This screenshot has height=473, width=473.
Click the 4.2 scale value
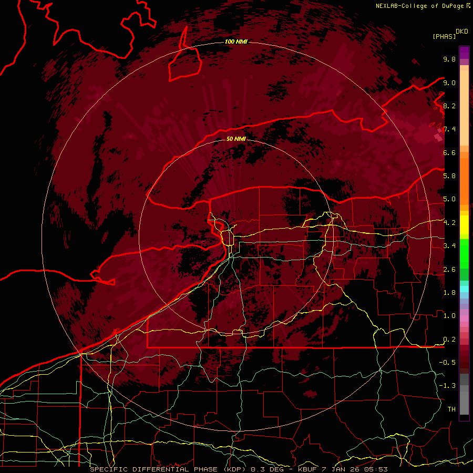(x=449, y=223)
